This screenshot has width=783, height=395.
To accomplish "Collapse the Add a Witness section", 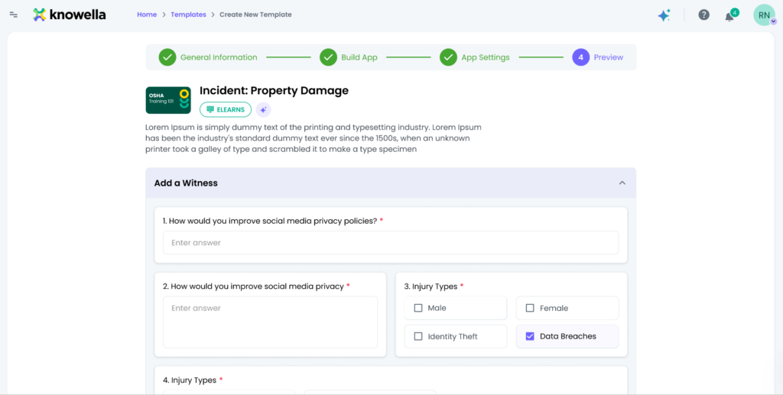I will point(622,183).
